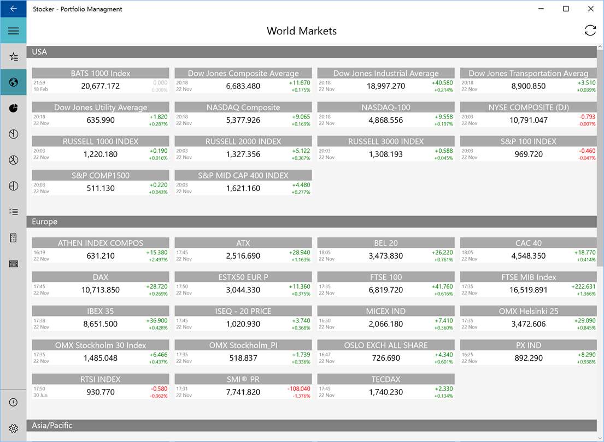Click the NASDAQ-100 value 4,868.556
This screenshot has height=442, width=604.
click(x=385, y=120)
